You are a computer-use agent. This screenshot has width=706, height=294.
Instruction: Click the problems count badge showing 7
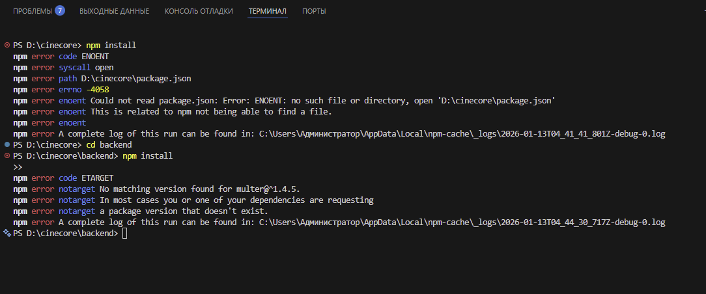click(60, 10)
